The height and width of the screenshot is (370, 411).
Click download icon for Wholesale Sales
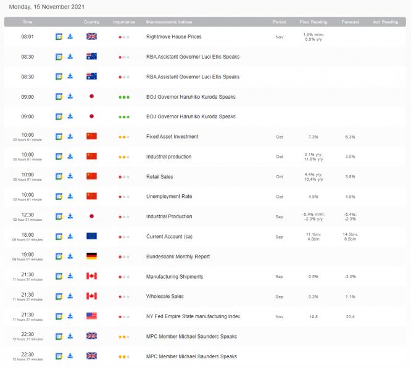(70, 296)
